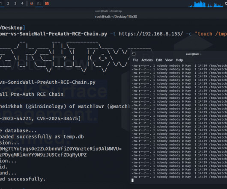Click the token ending 'Riu9AlMMVU='
Image resolution: width=227 pixels, height=189 pixels.
pos(61,149)
